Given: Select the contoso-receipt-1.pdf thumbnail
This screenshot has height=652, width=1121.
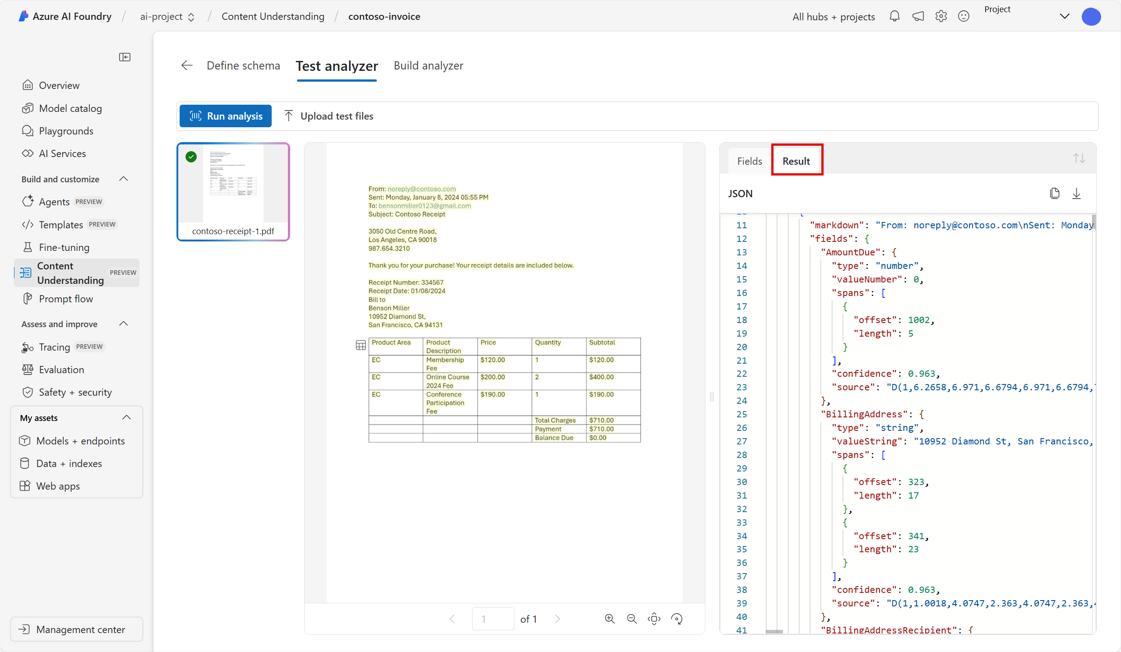Looking at the screenshot, I should click(233, 192).
